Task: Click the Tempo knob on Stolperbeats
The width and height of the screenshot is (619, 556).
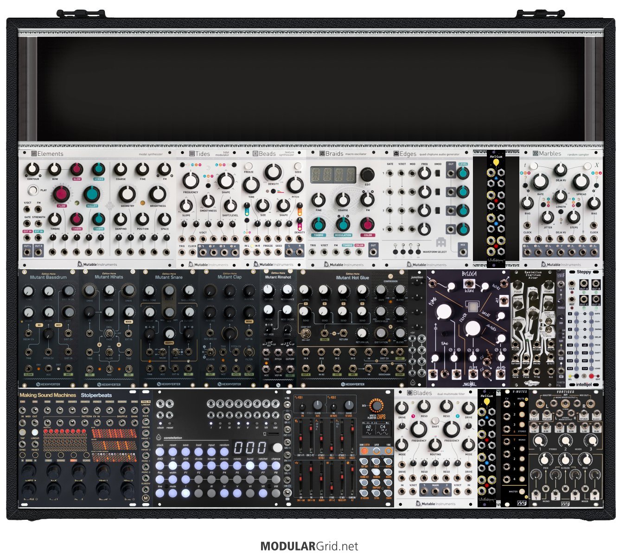Action: point(29,471)
